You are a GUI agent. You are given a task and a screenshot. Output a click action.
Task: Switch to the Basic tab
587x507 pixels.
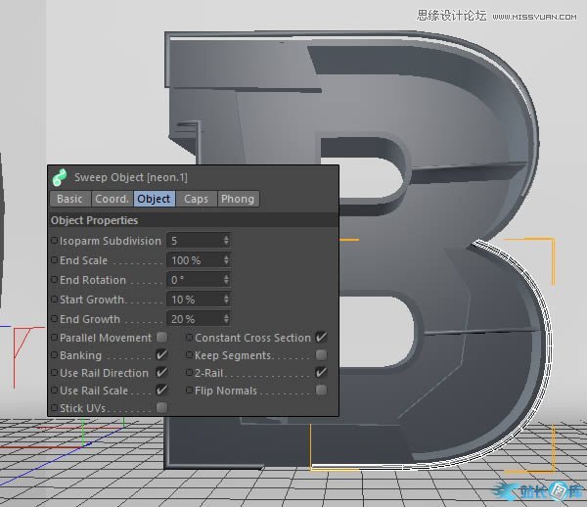pyautogui.click(x=69, y=199)
